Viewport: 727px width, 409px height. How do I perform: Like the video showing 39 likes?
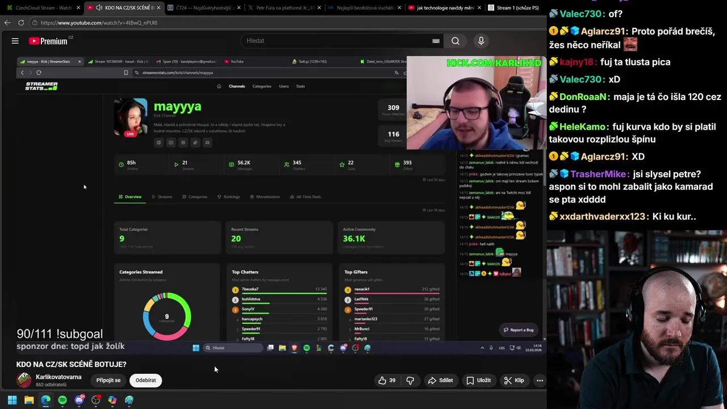click(387, 381)
